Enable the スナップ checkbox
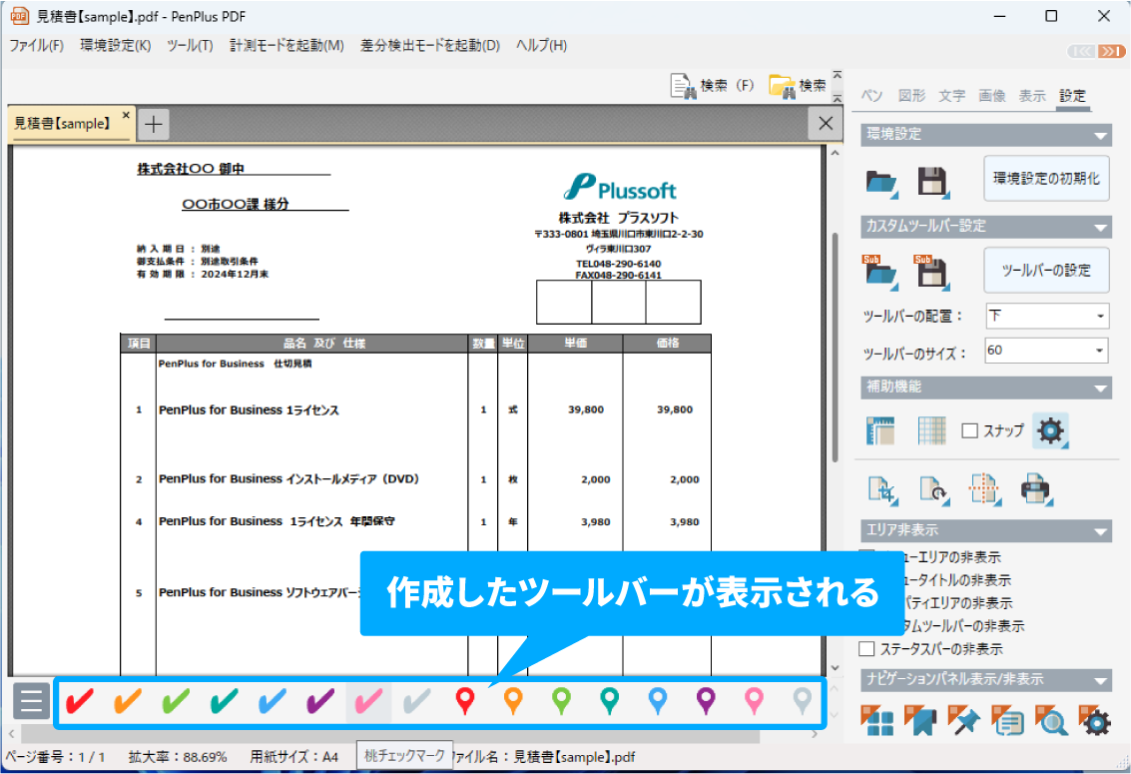Image resolution: width=1131 pixels, height=774 pixels. [969, 430]
